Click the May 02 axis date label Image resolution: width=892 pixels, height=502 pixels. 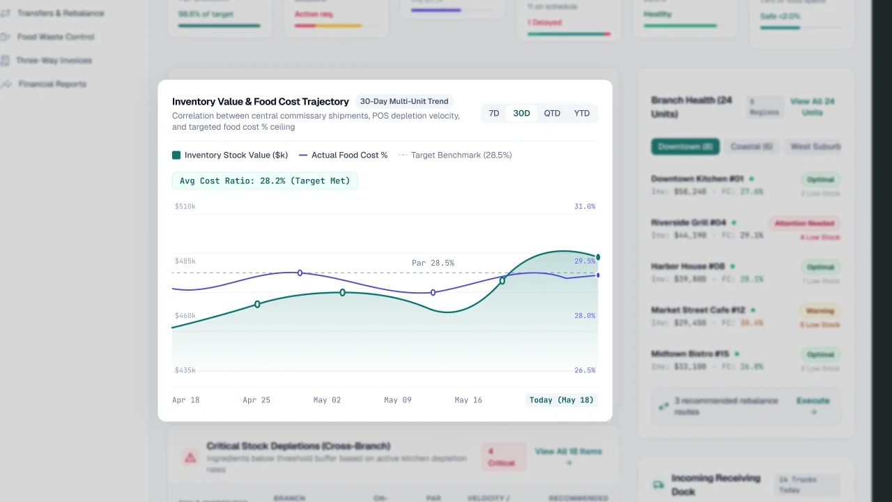point(327,400)
